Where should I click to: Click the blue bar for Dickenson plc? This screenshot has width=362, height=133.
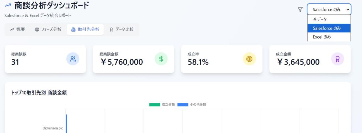pos(66,124)
